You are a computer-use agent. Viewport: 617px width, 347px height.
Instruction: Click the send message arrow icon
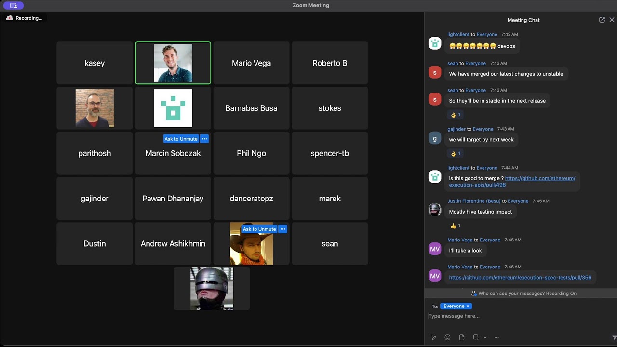614,338
